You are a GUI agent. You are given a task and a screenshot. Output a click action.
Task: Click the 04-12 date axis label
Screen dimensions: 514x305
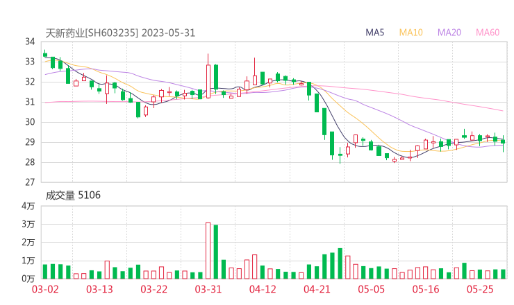click(x=263, y=289)
